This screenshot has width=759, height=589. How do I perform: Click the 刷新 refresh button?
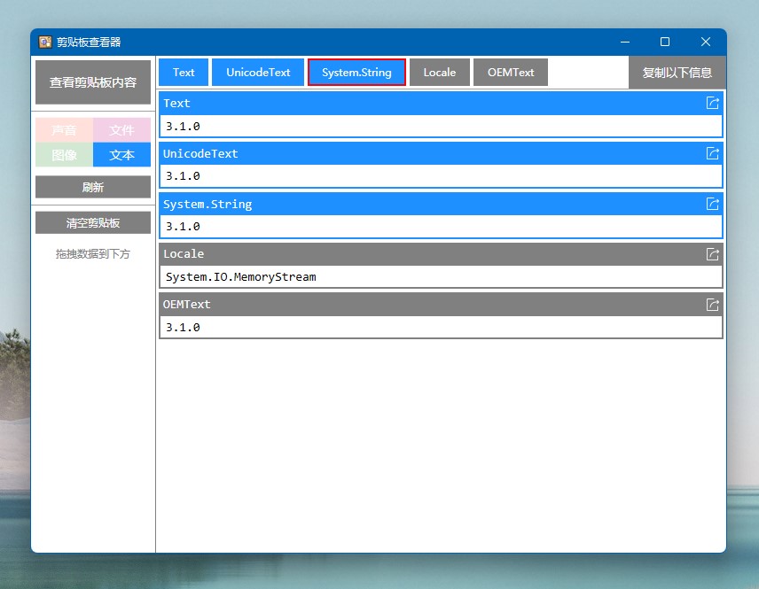[93, 187]
